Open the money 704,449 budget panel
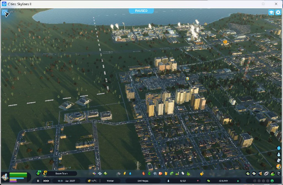The width and height of the screenshot is (283, 185). coord(223,181)
